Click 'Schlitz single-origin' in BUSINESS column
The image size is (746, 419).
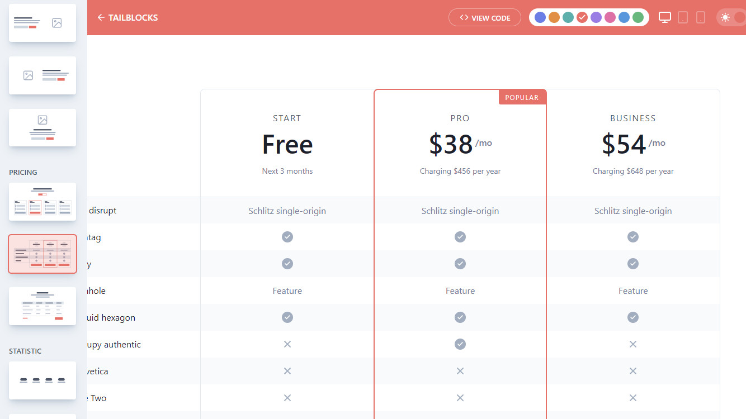(x=633, y=211)
